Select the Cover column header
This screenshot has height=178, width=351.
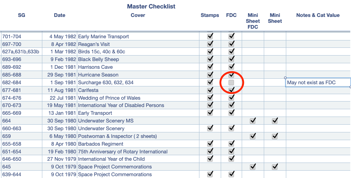pos(138,15)
